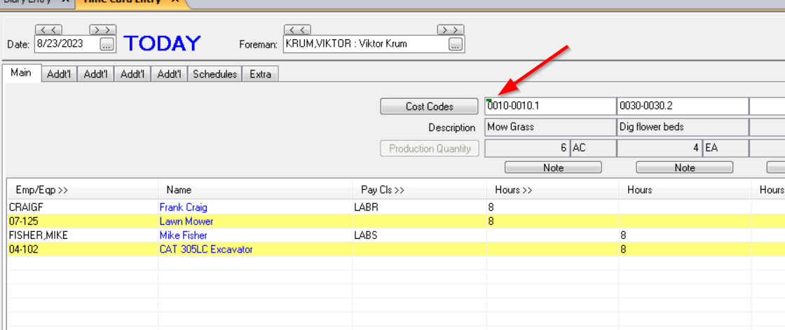
Task: Select cost code field 0010-0010.1
Action: click(550, 106)
